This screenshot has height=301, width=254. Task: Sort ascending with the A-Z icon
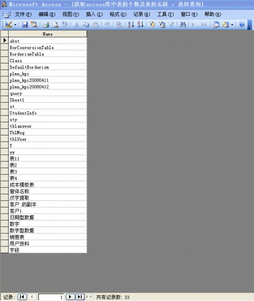coord(131,25)
